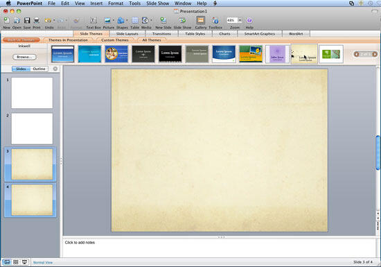381x267 pixels.
Task: Select the Themes In Presentation filter
Action: (68, 40)
